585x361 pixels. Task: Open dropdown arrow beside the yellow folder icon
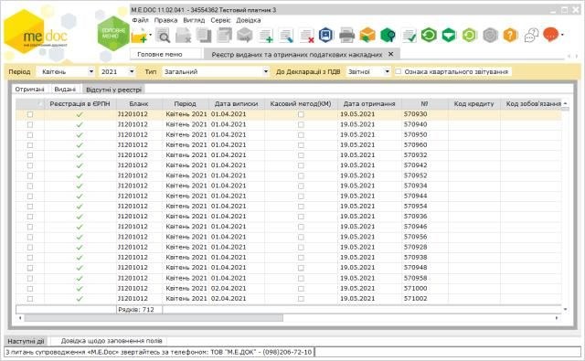click(150, 35)
